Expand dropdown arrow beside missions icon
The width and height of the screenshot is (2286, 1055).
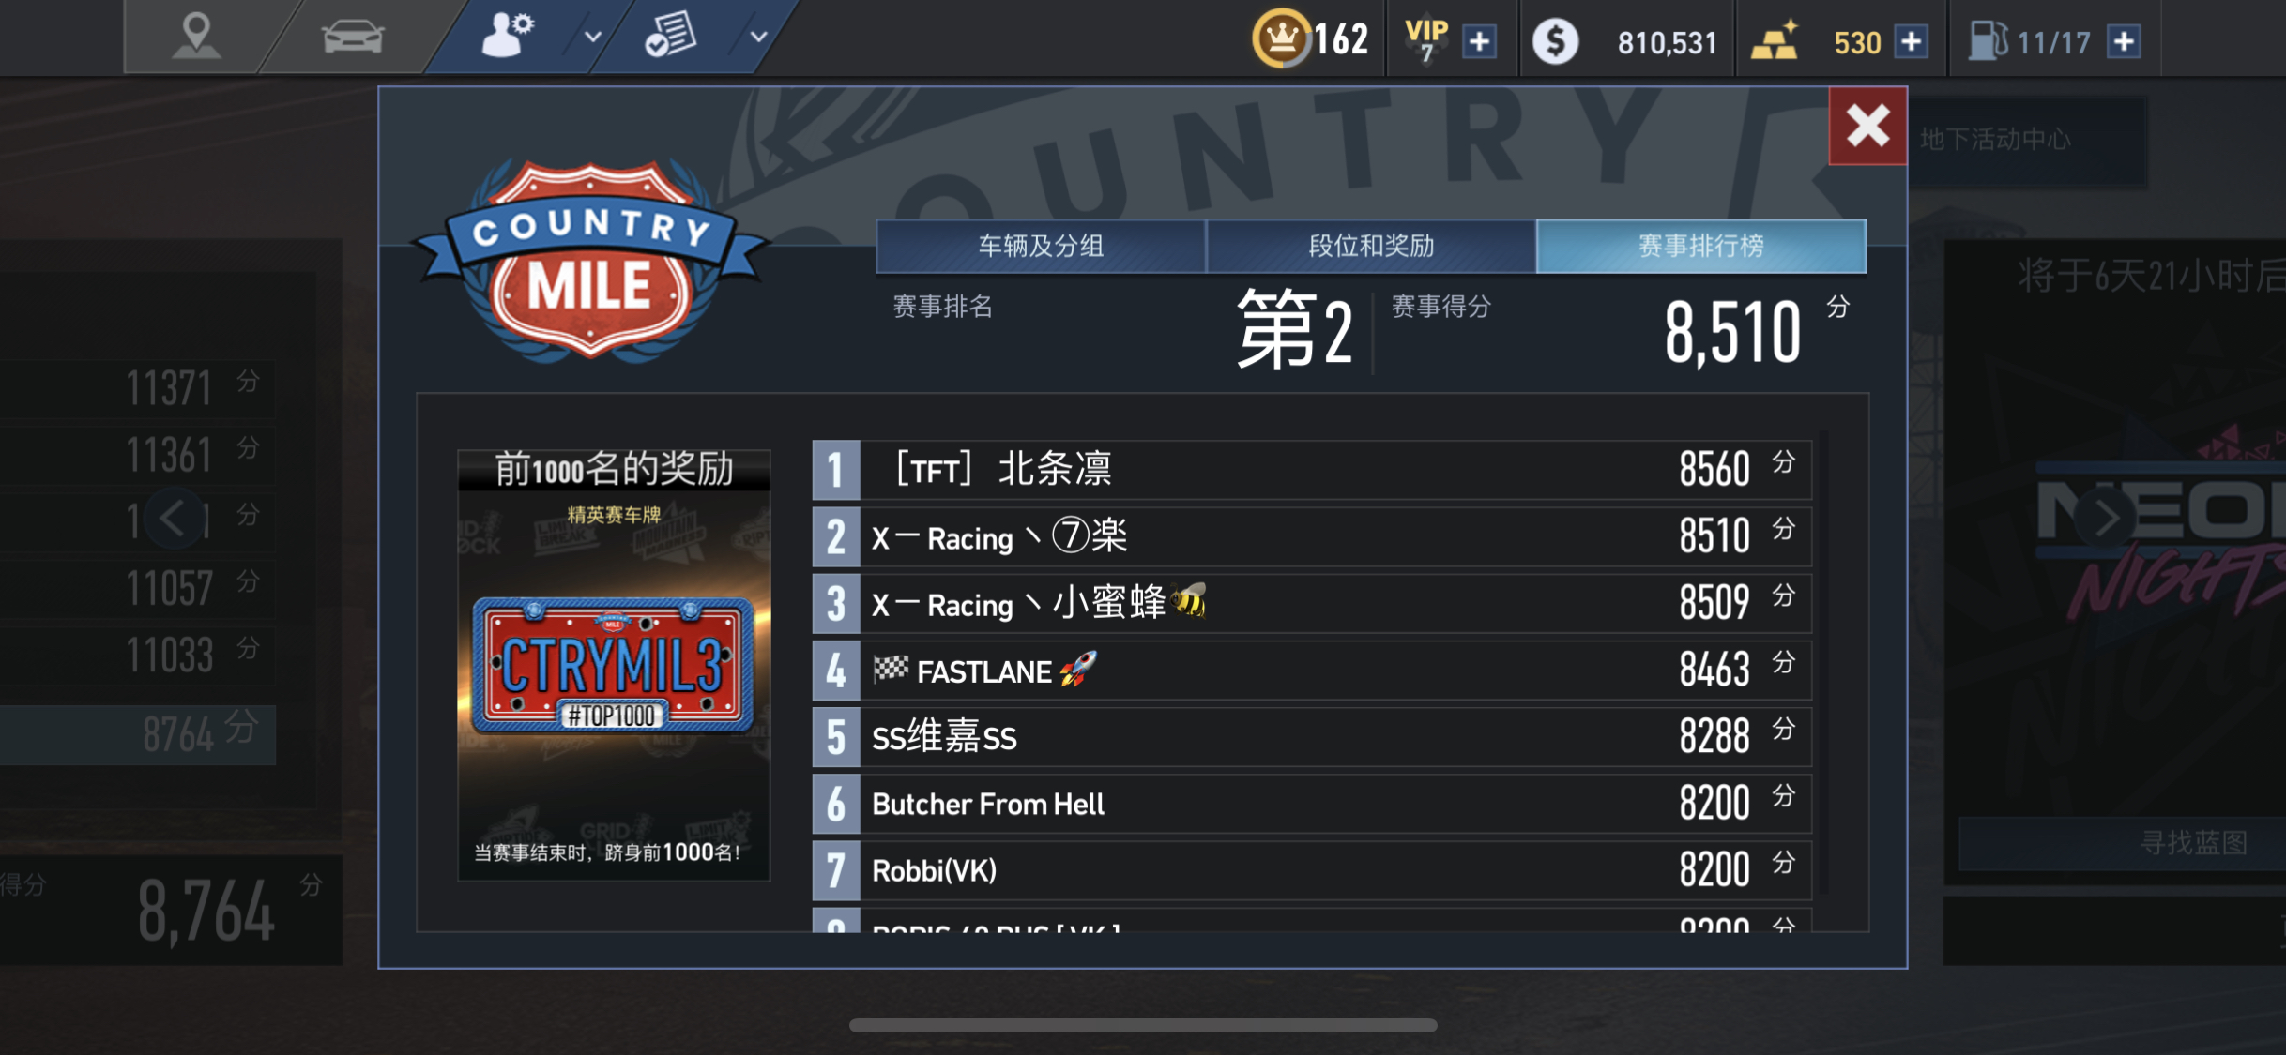pyautogui.click(x=758, y=38)
